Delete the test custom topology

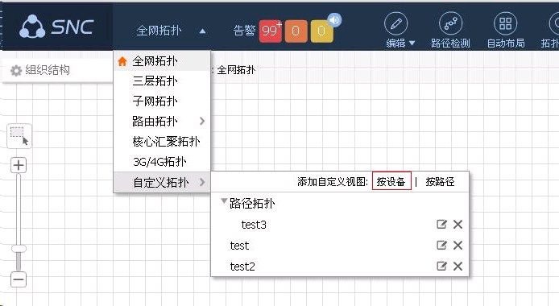tap(458, 245)
